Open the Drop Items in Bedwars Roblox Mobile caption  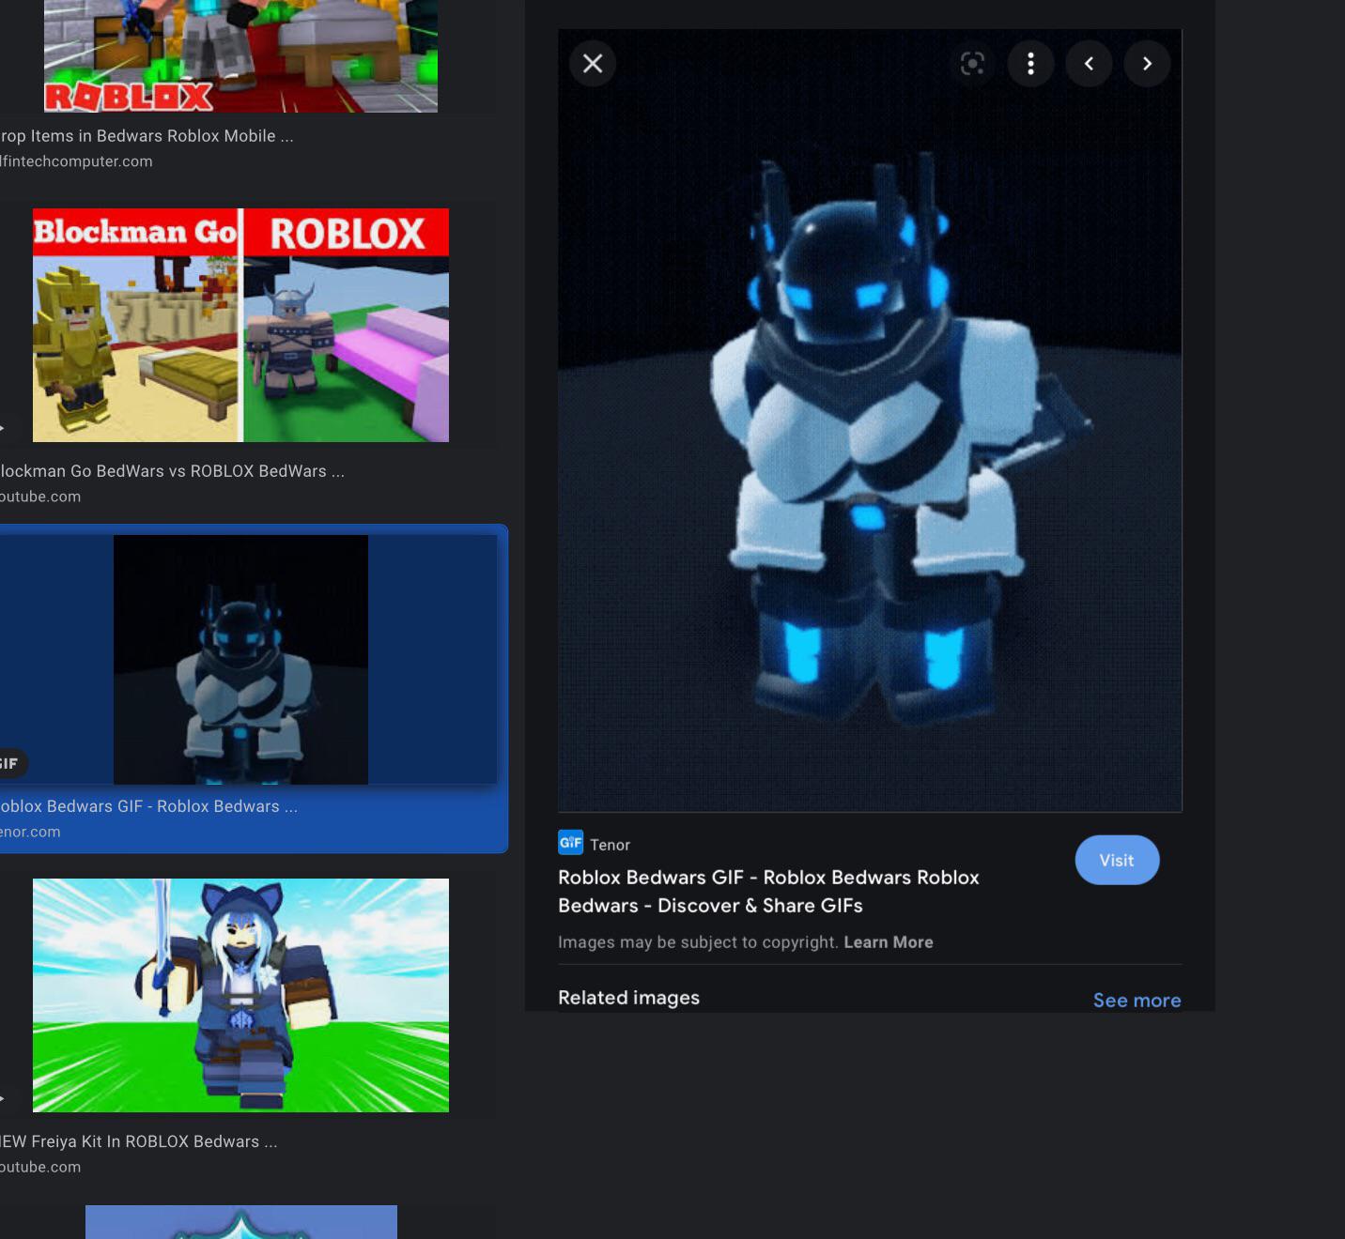click(x=147, y=136)
